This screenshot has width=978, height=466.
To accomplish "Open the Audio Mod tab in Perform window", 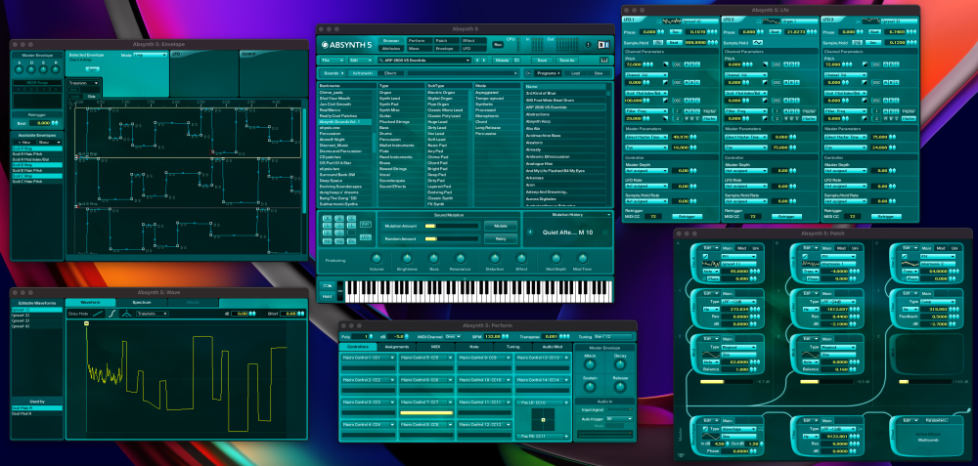I will click(553, 347).
